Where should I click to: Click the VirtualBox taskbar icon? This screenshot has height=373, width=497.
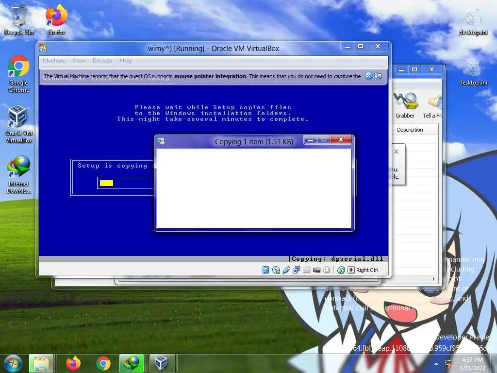click(161, 363)
